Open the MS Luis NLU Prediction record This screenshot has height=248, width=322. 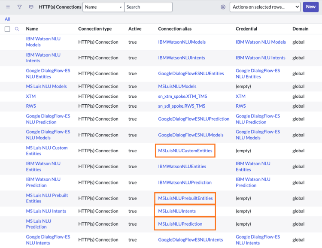coord(39,224)
